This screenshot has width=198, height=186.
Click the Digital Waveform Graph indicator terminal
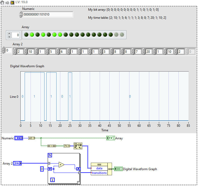tap(118, 169)
